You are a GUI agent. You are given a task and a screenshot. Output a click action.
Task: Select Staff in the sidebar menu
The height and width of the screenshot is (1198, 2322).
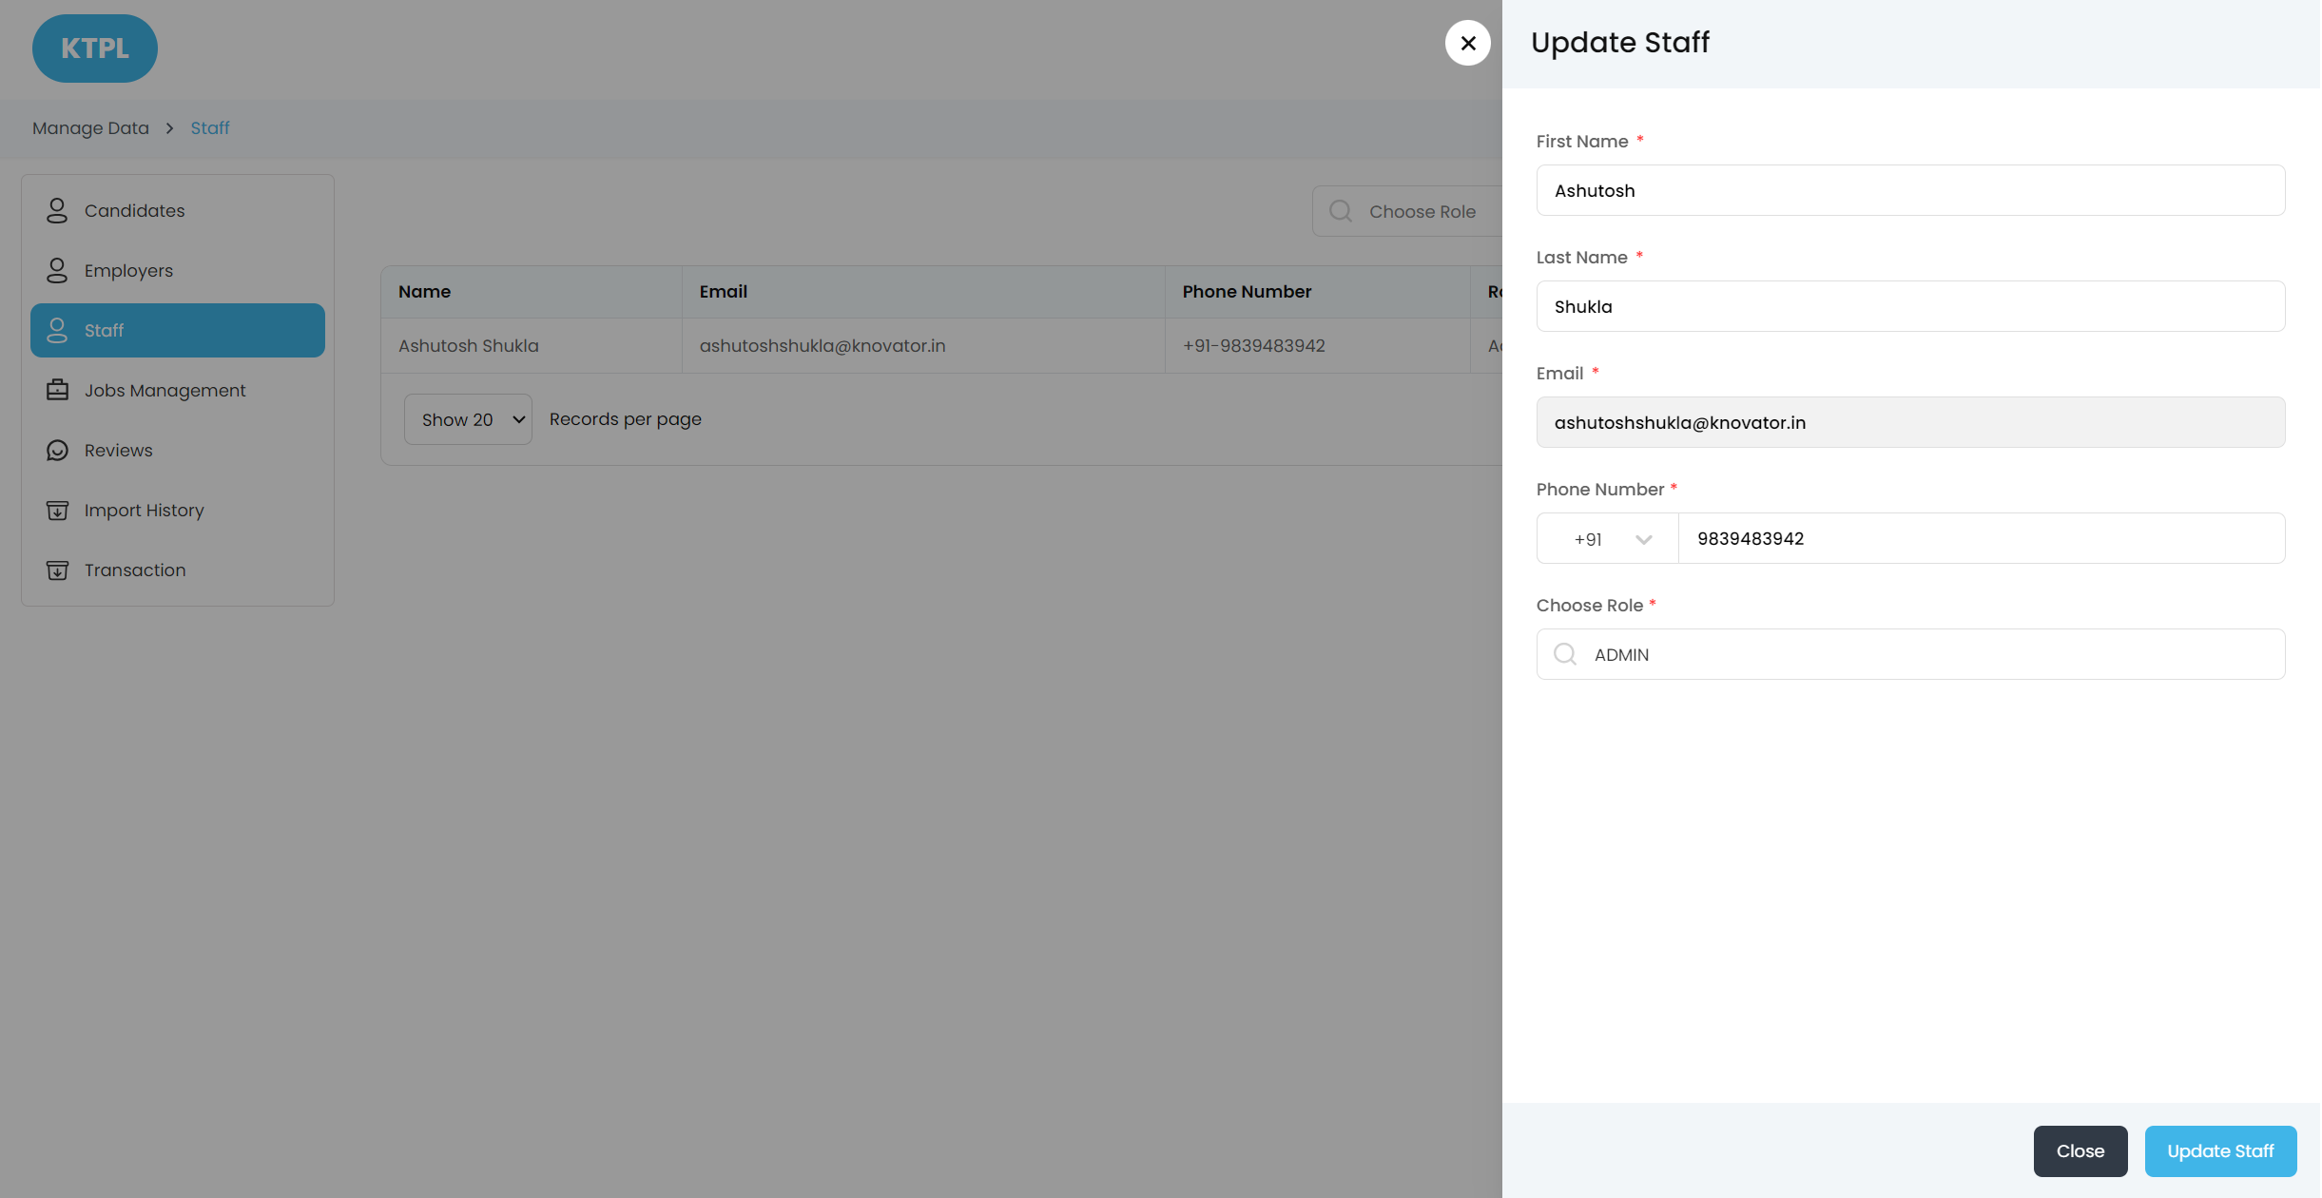click(x=178, y=330)
